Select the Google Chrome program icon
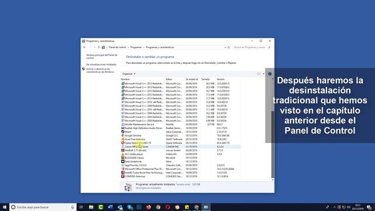 (x=122, y=135)
